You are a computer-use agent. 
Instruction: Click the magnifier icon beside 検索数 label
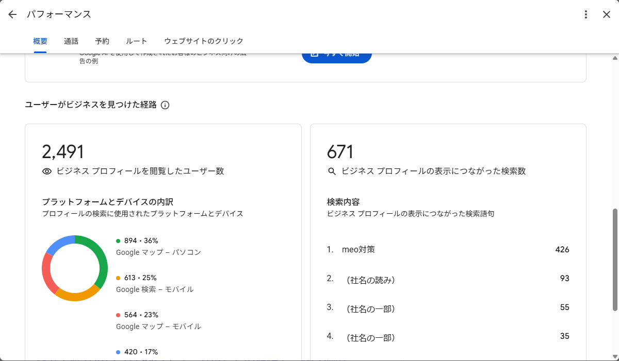coord(332,171)
